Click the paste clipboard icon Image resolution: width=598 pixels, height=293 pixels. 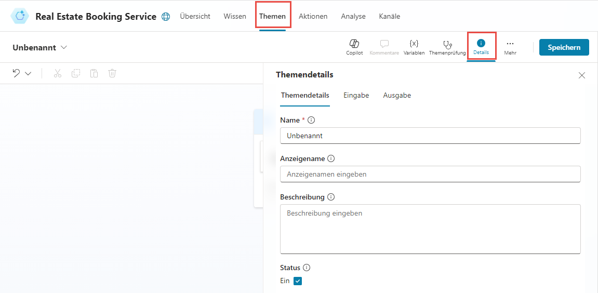click(94, 73)
